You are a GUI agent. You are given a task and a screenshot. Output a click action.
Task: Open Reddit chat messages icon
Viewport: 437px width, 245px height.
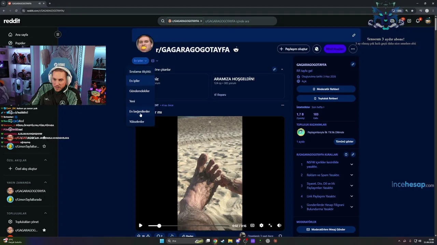pyautogui.click(x=401, y=21)
